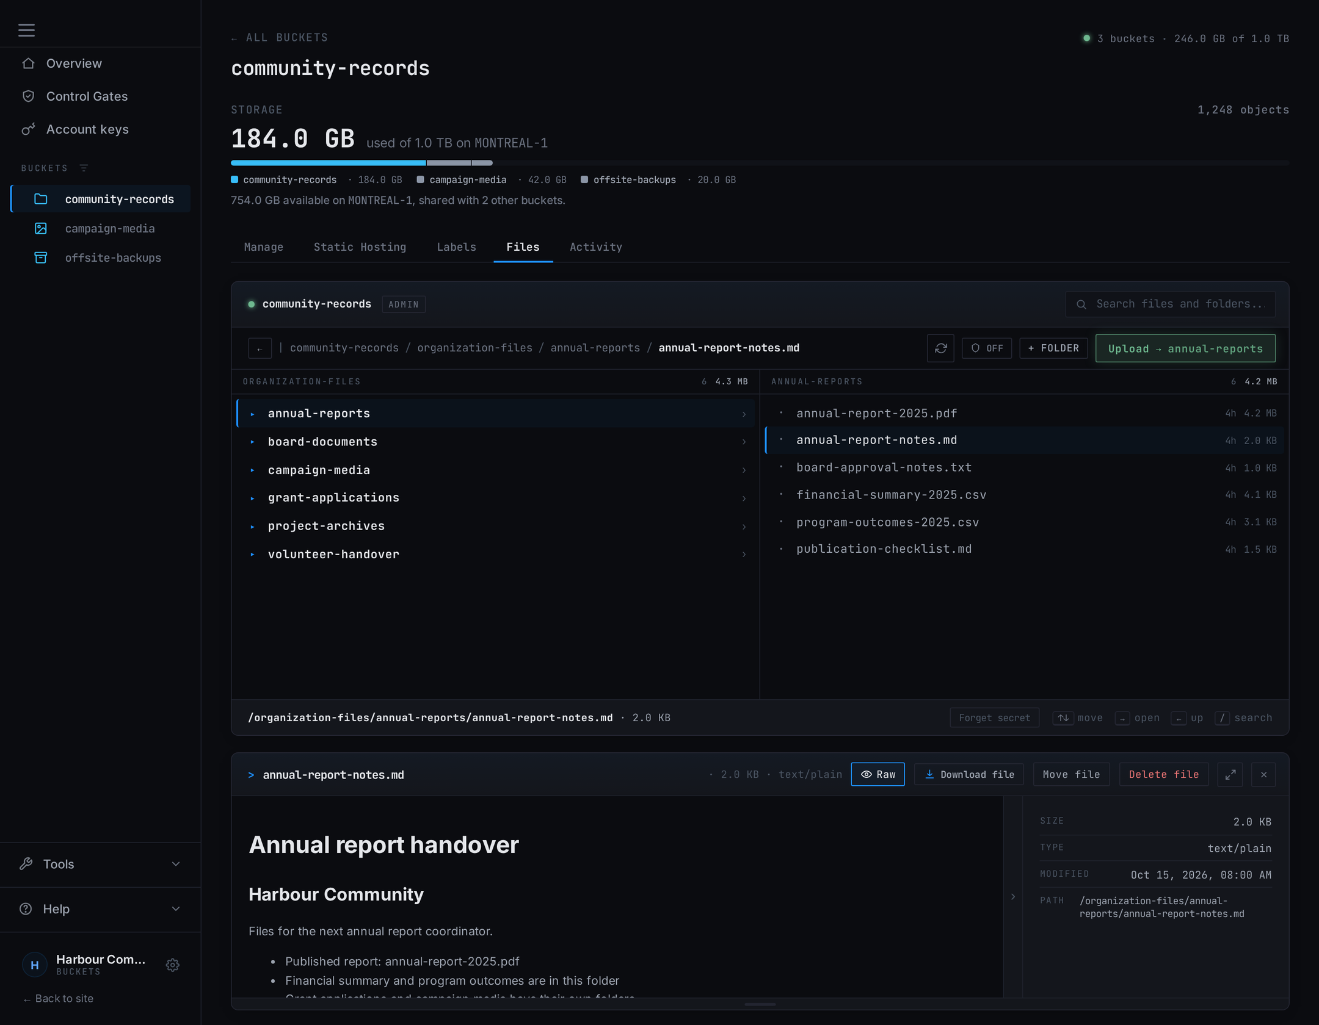Screen dimensions: 1319x1025
Task: Click the Download file button
Action: (969, 774)
